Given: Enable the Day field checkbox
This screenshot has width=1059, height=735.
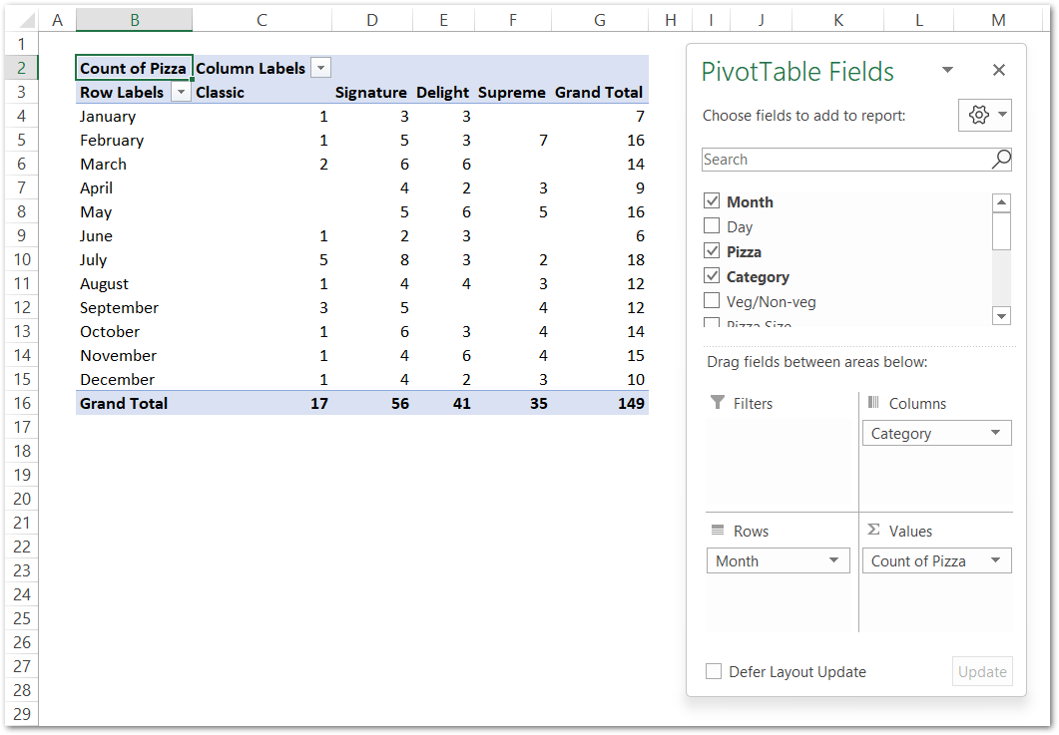Looking at the screenshot, I should click(x=713, y=226).
